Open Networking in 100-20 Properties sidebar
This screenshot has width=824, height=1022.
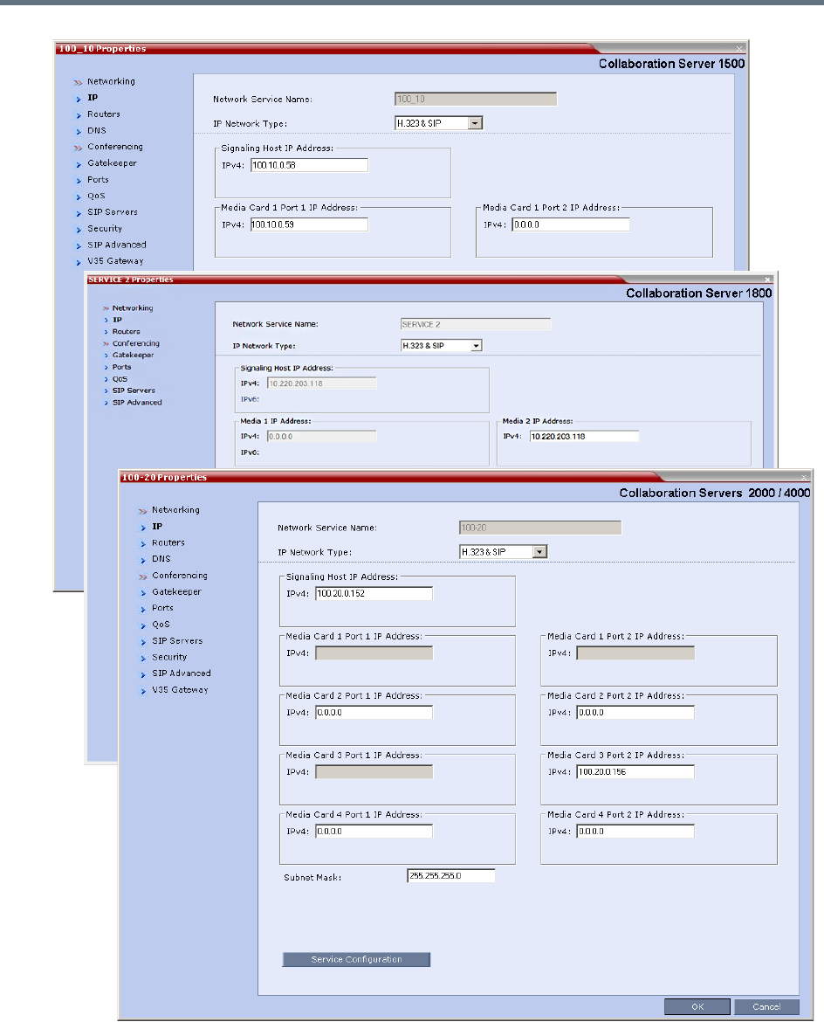(175, 510)
